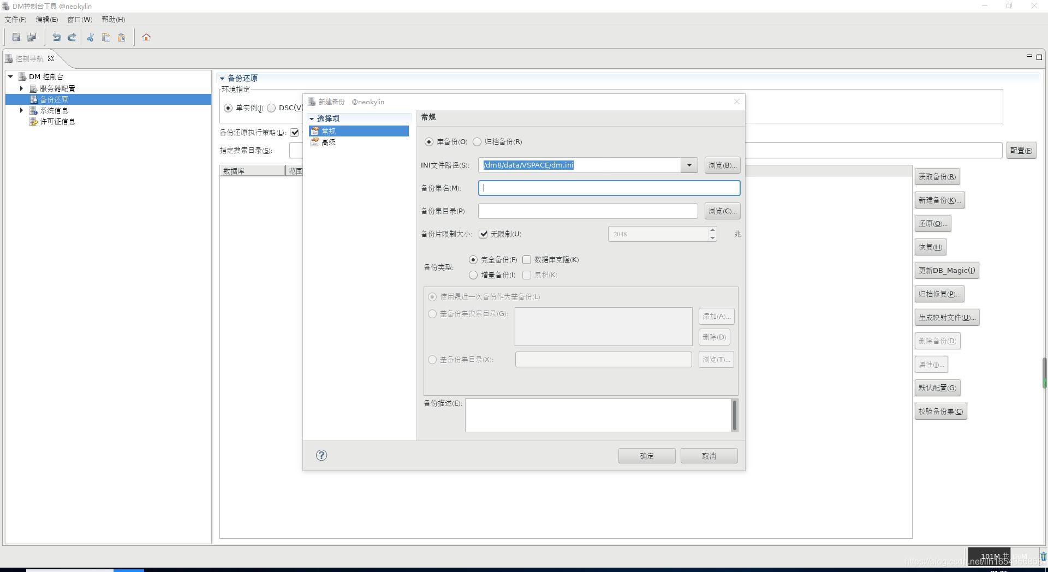This screenshot has height=572, width=1048.
Task: Switch to the 控制导航 tab
Action: (x=29, y=58)
